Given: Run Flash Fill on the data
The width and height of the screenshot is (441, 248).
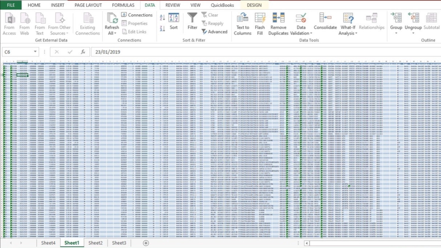Looking at the screenshot, I should pyautogui.click(x=260, y=18).
